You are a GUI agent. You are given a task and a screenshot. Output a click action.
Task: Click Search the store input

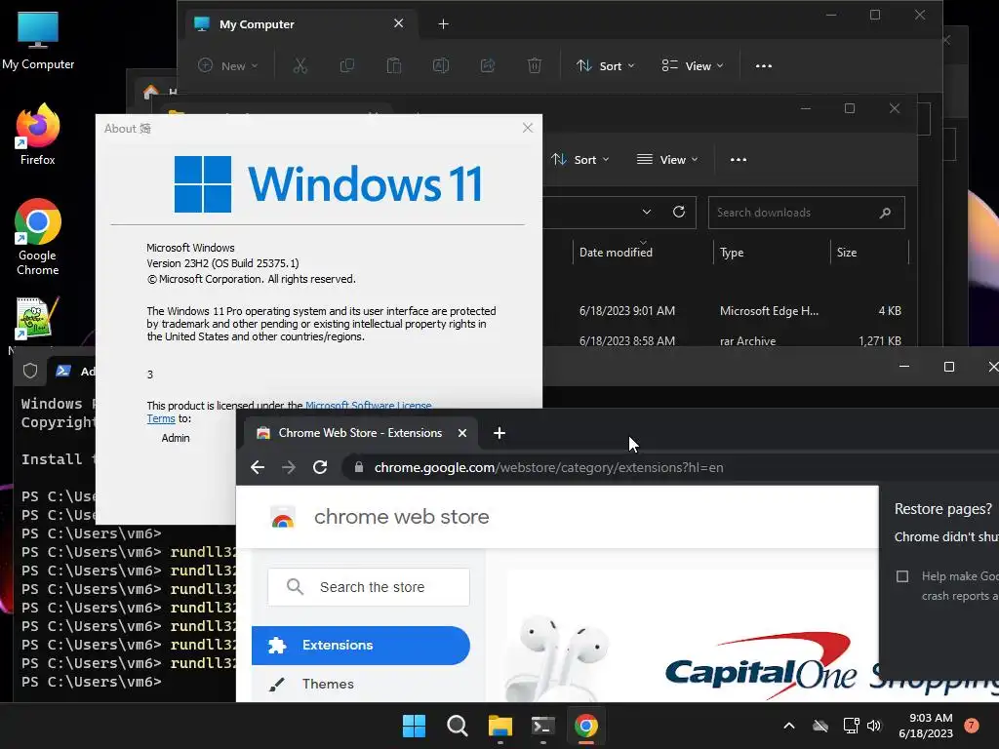(x=369, y=587)
